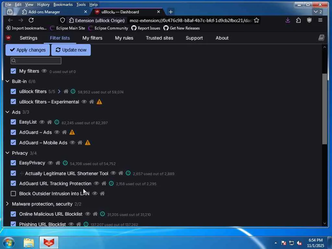The height and width of the screenshot is (249, 332).
Task: Disable uBlock filters – Experimental checkbox
Action: click(13, 101)
